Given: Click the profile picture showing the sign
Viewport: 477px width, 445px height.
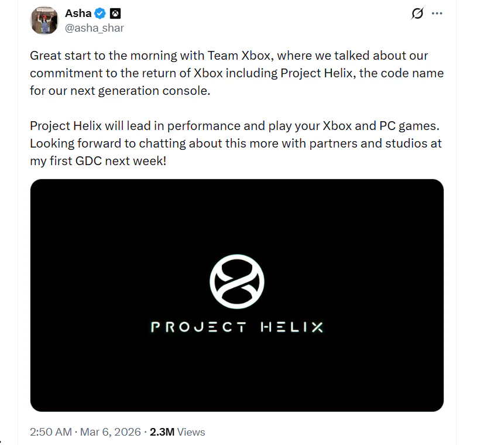Looking at the screenshot, I should (x=44, y=20).
